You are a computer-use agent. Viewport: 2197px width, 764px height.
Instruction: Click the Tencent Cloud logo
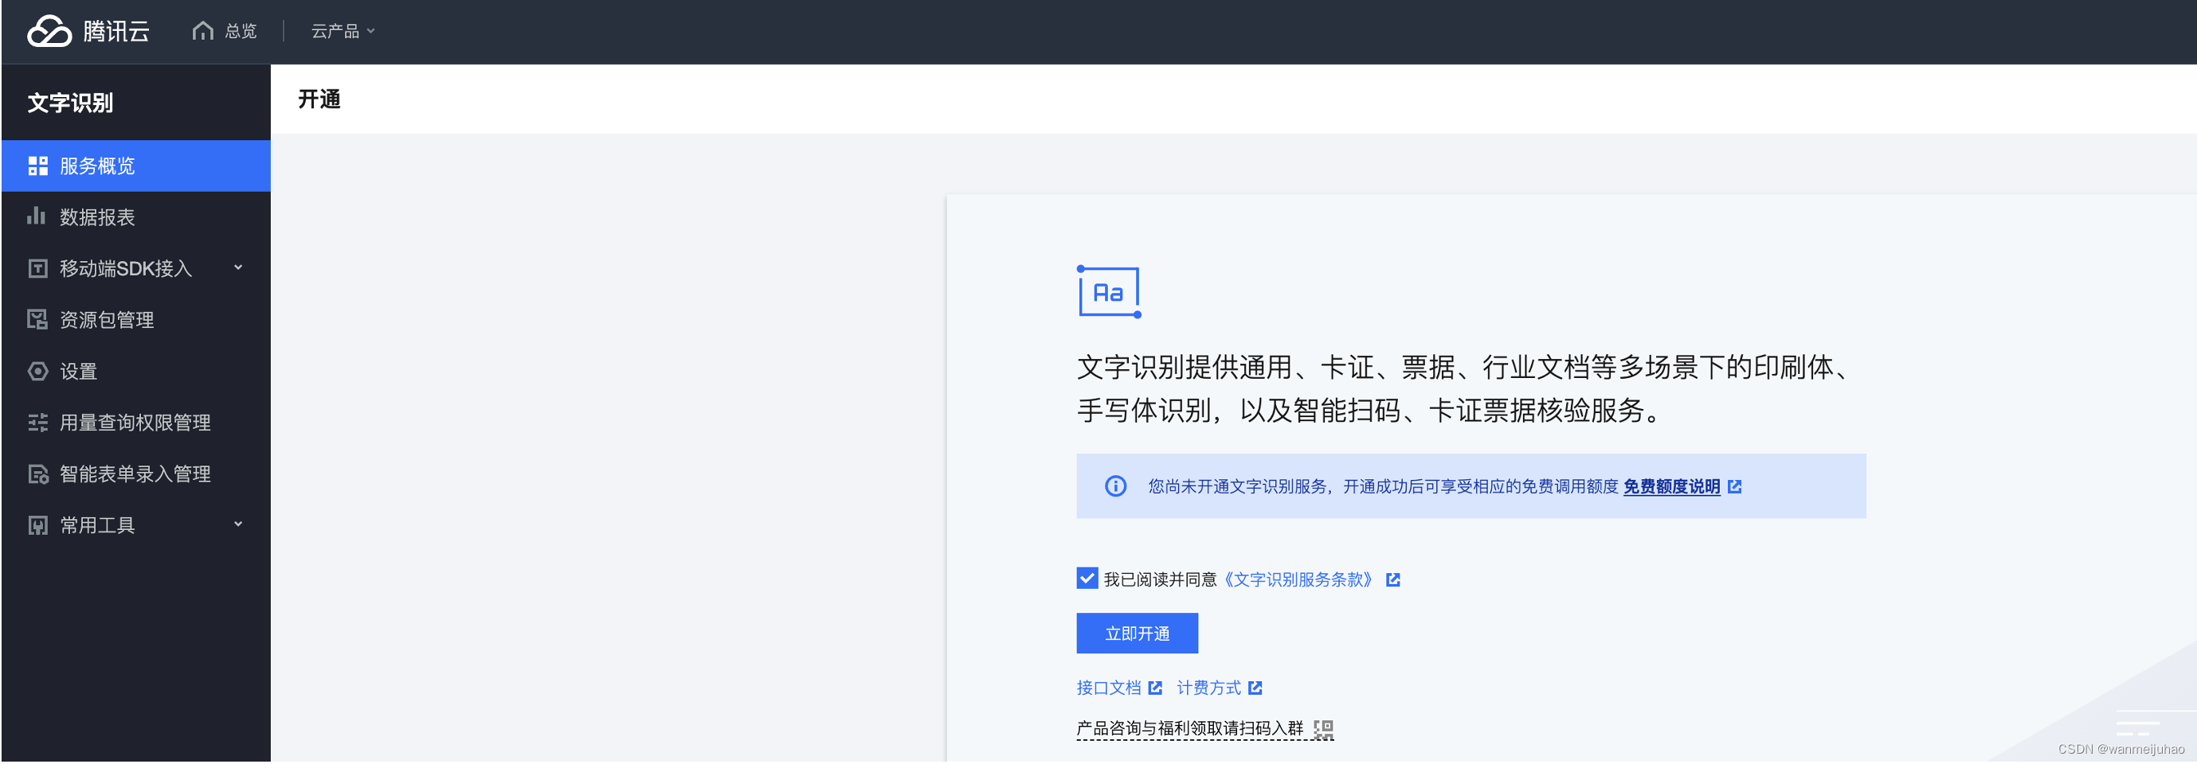click(x=88, y=32)
